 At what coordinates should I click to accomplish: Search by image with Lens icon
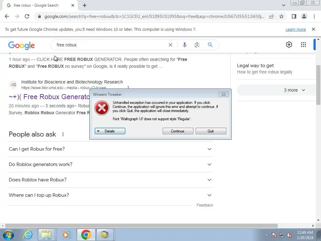(197, 45)
